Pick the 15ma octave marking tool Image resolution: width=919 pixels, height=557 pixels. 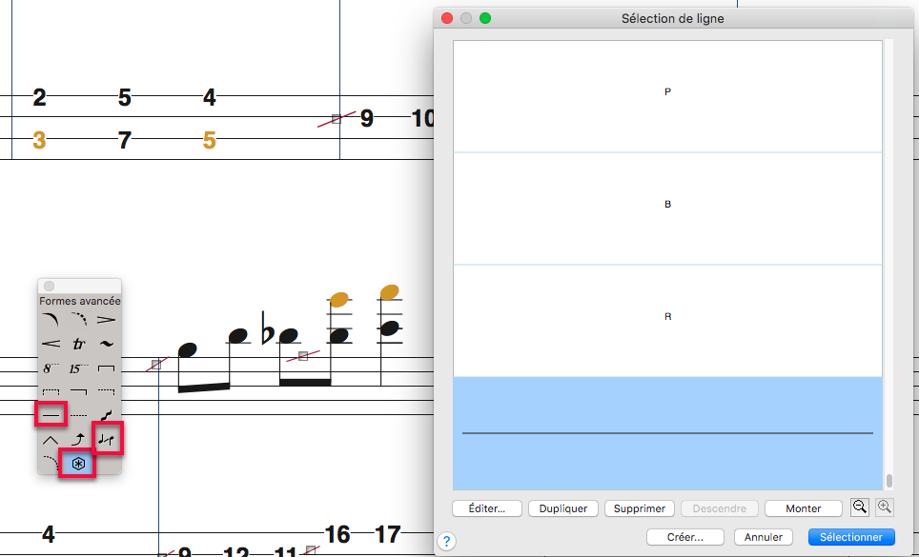(79, 368)
